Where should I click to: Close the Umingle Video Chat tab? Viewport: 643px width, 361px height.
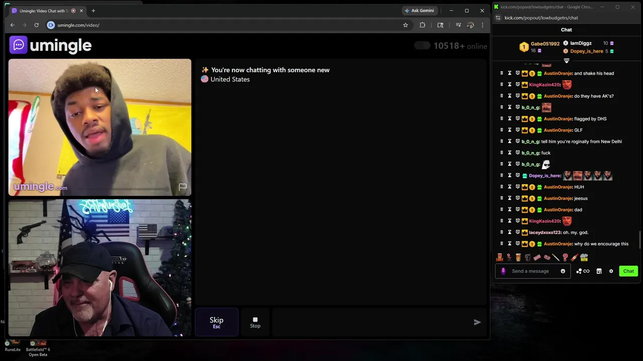(x=81, y=11)
